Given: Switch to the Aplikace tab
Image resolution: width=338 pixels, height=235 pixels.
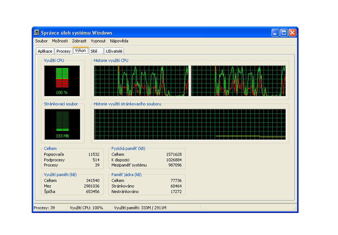Looking at the screenshot, I should click(x=45, y=51).
